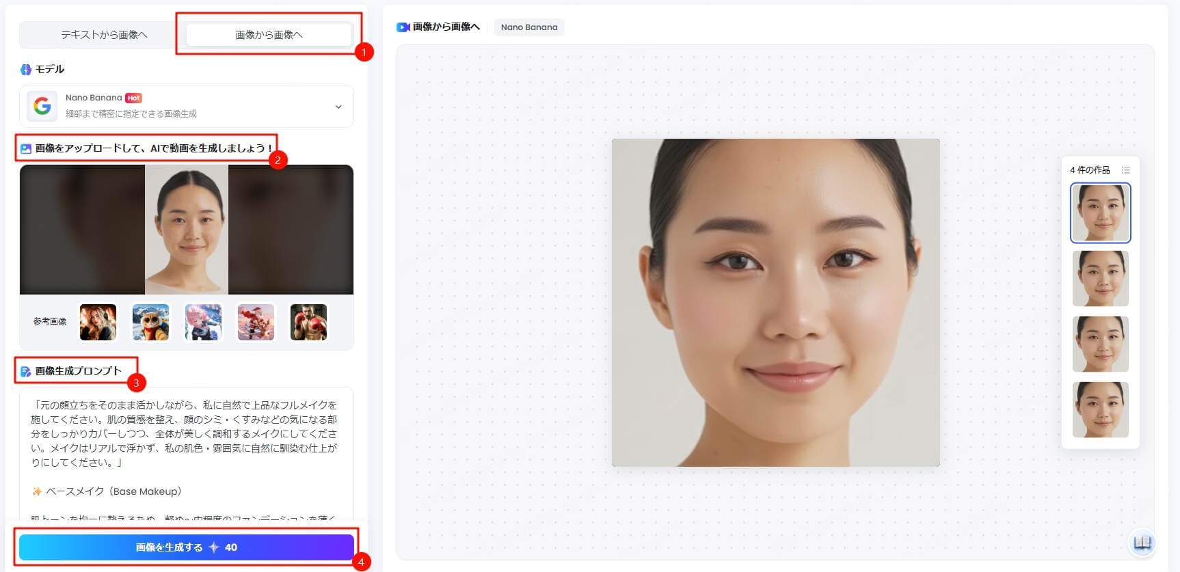Open the book guide icon at bottom right
This screenshot has height=572, width=1180.
1142,543
